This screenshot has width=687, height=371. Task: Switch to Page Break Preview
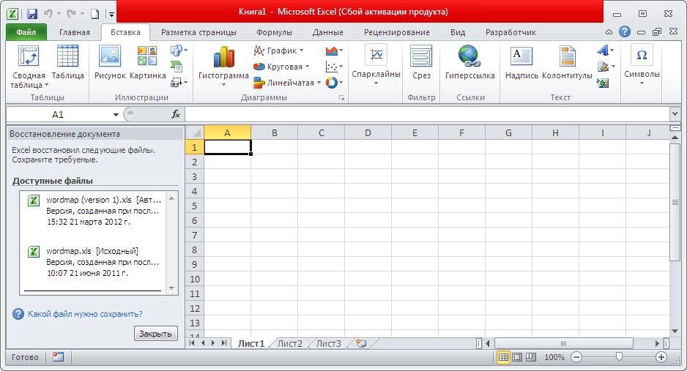[x=531, y=357]
